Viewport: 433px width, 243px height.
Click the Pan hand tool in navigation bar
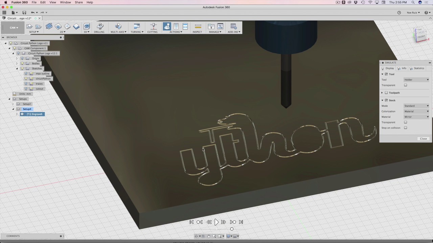point(208,236)
